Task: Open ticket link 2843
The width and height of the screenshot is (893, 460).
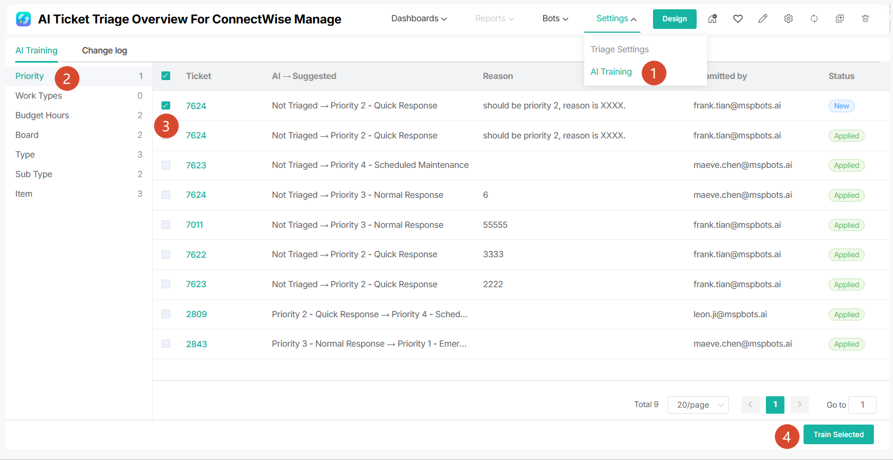Action: (196, 344)
